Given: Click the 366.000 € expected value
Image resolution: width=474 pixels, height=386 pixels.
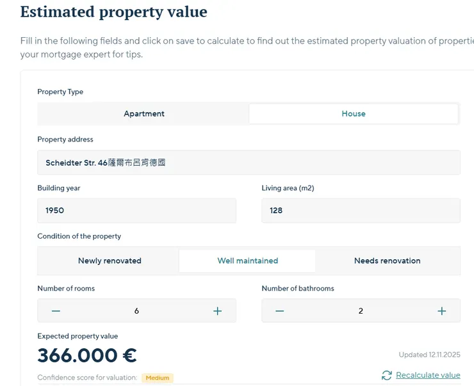Looking at the screenshot, I should click(87, 355).
